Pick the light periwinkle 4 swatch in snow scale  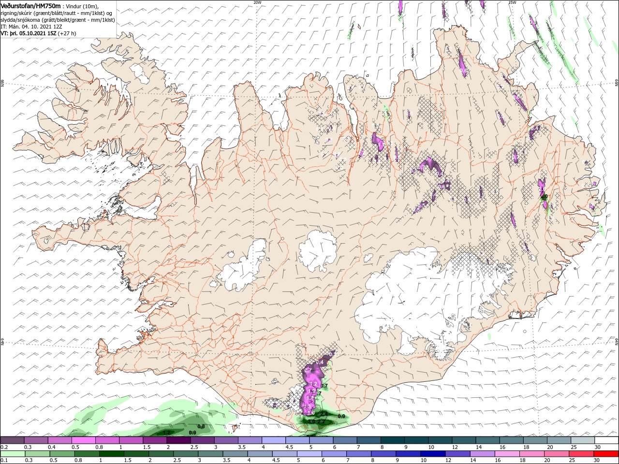(274, 440)
